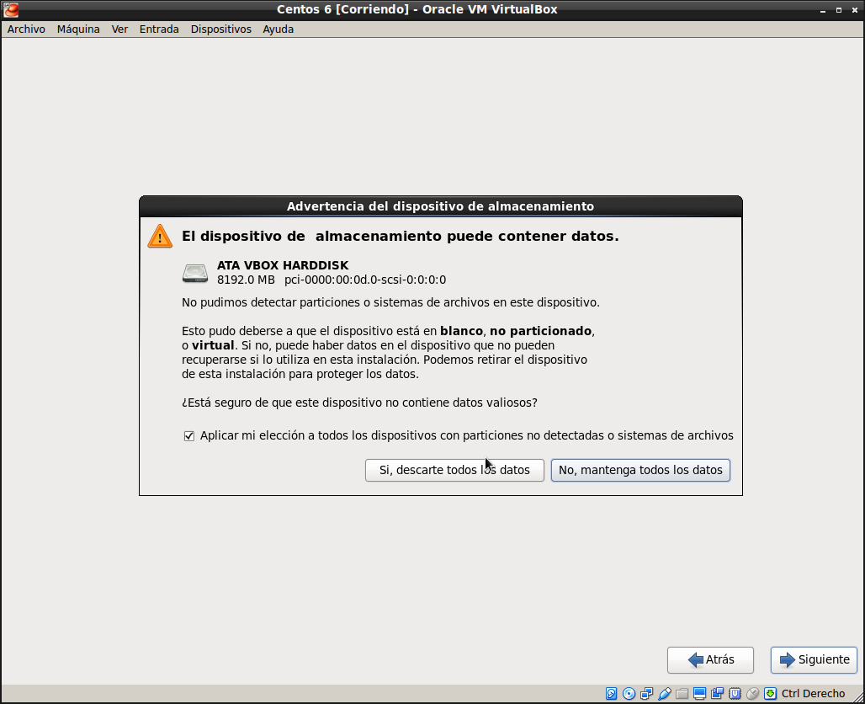Image resolution: width=865 pixels, height=704 pixels.
Task: Choose 'No, mantenga todos los datos'
Action: (x=640, y=470)
